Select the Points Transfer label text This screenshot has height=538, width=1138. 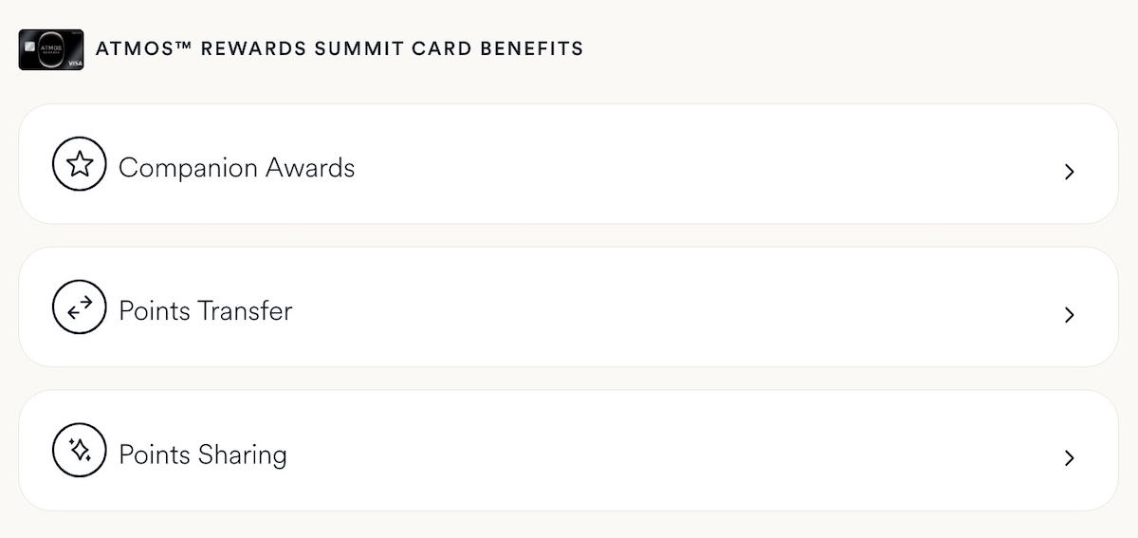[x=205, y=311]
